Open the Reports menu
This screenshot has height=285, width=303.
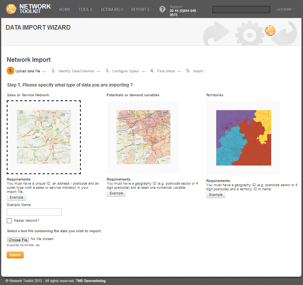pyautogui.click(x=140, y=9)
